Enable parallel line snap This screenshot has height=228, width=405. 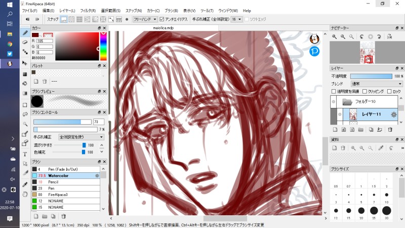tap(71, 19)
